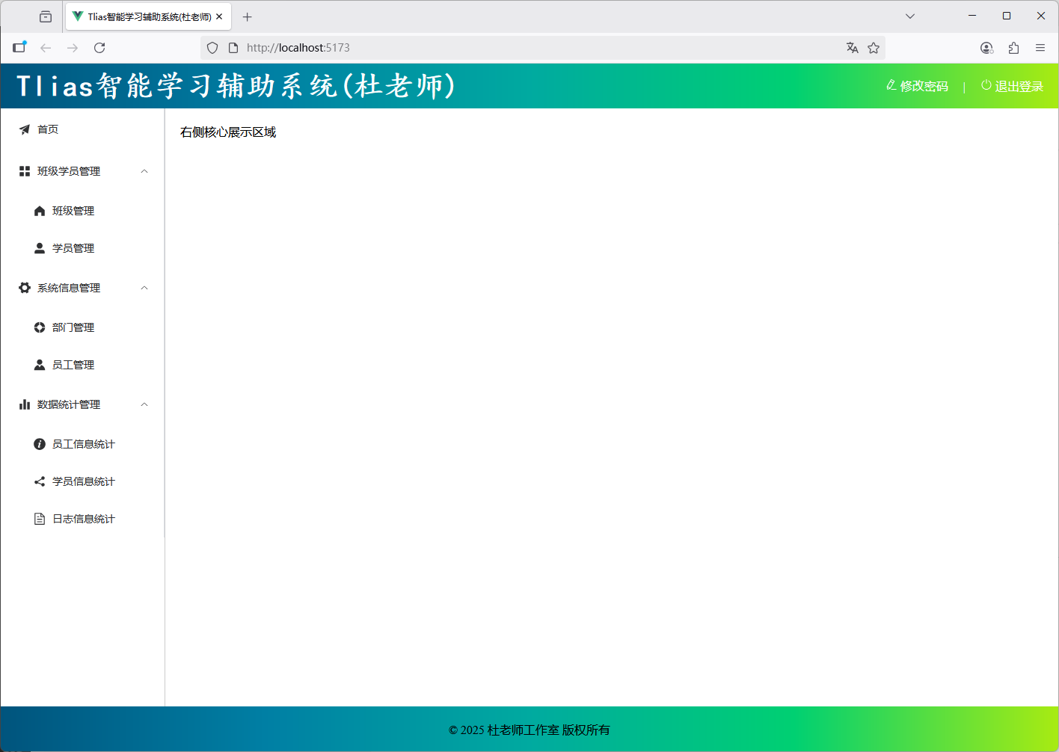Open a new browser tab
Image resolution: width=1059 pixels, height=752 pixels.
(248, 16)
